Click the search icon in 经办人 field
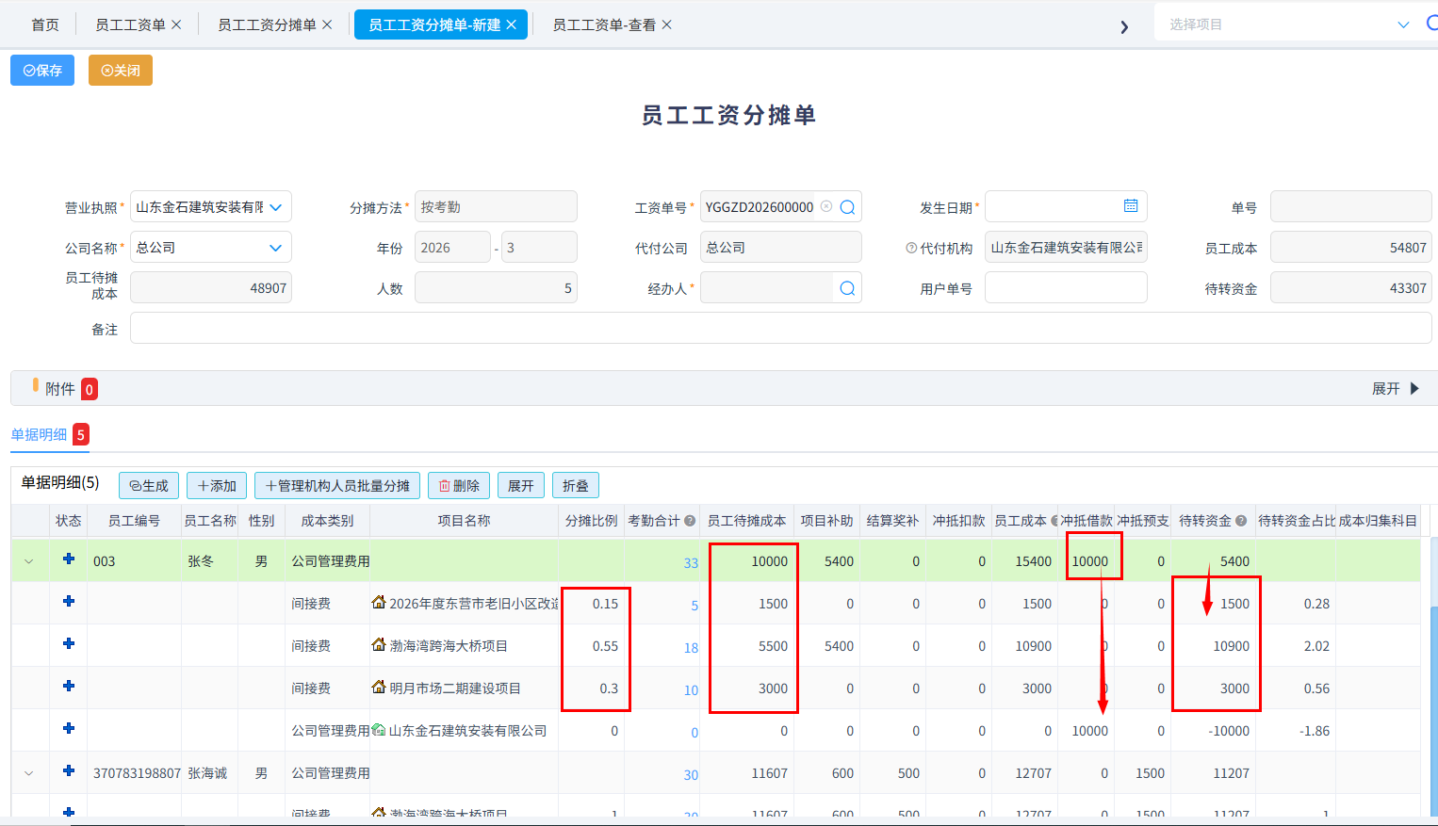The height and width of the screenshot is (826, 1438). pyautogui.click(x=847, y=288)
